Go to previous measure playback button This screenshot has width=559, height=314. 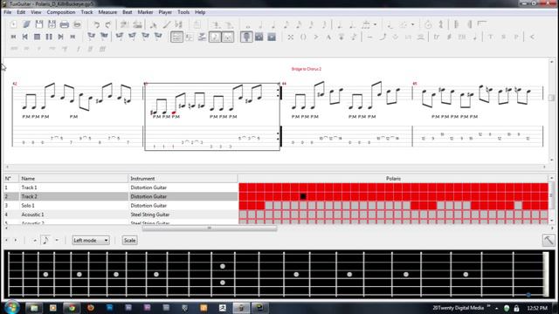(x=25, y=37)
